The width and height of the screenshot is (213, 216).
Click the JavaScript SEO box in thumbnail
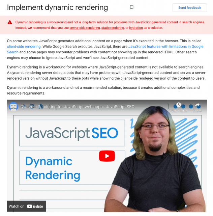pos(71,133)
